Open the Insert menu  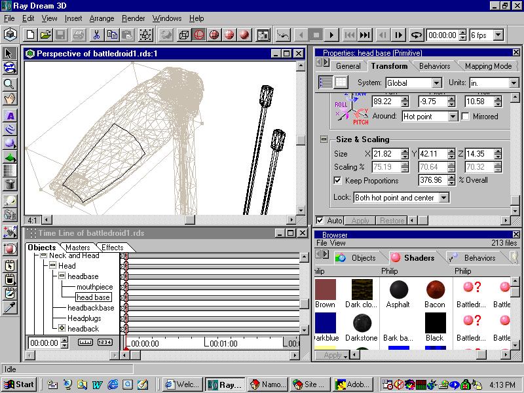coord(73,18)
